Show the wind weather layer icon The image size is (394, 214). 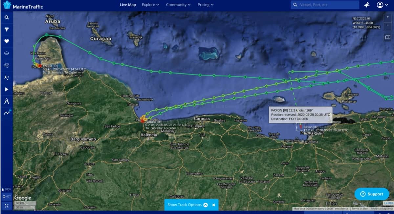click(x=7, y=65)
